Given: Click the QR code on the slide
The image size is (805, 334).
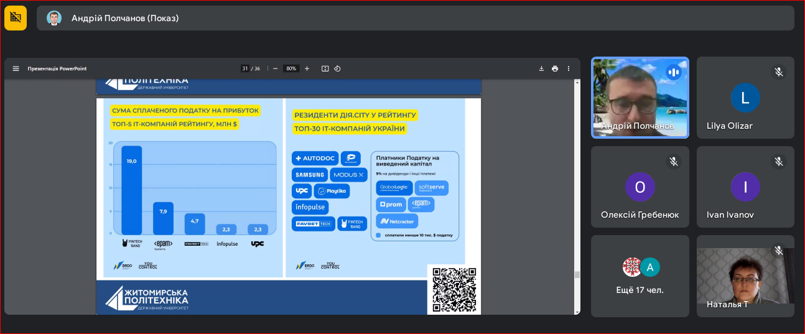Looking at the screenshot, I should (x=454, y=289).
